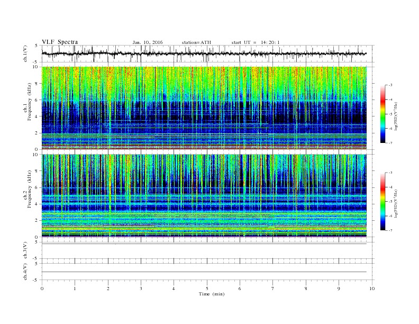Click the ch.1 voltage waveform trace
This screenshot has height=324, width=419.
point(204,53)
